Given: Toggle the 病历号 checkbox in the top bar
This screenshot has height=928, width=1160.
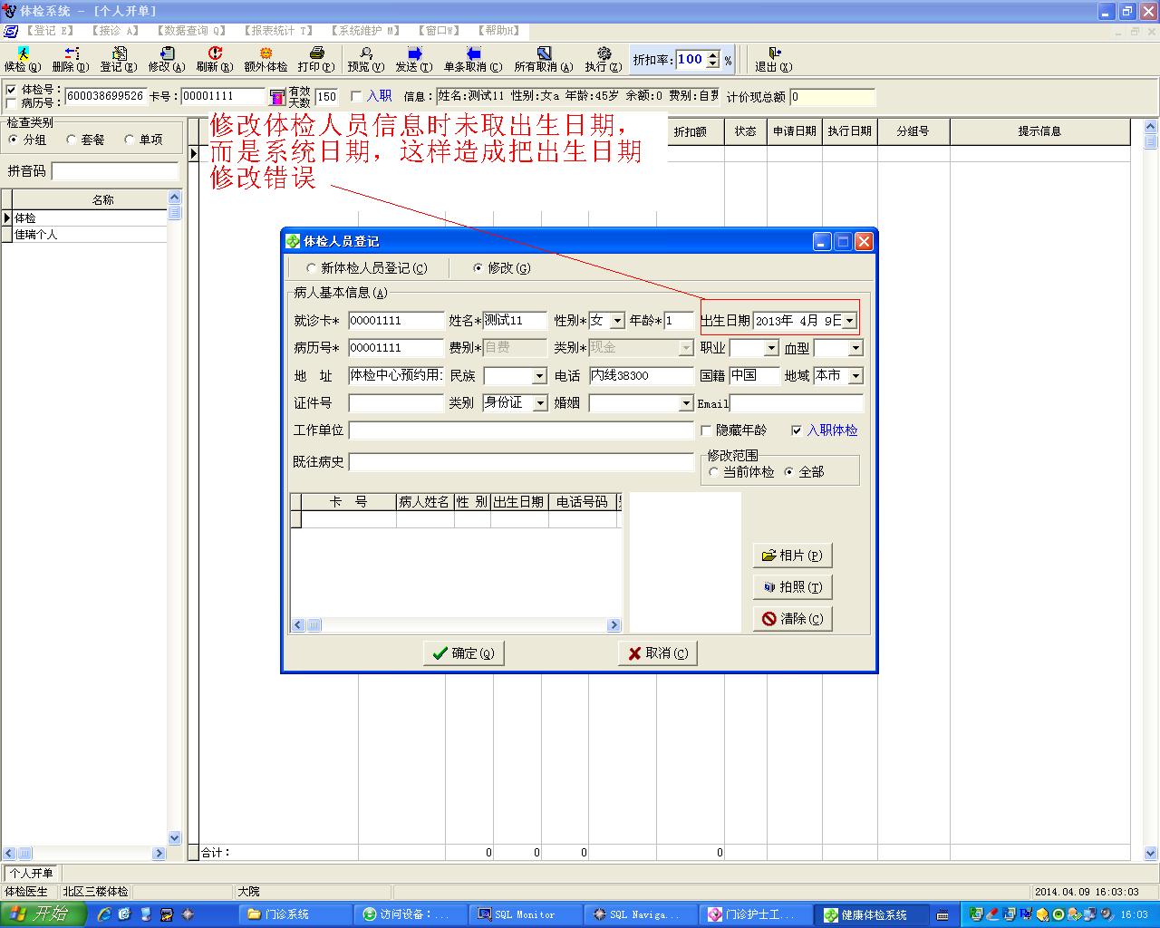Looking at the screenshot, I should [12, 103].
